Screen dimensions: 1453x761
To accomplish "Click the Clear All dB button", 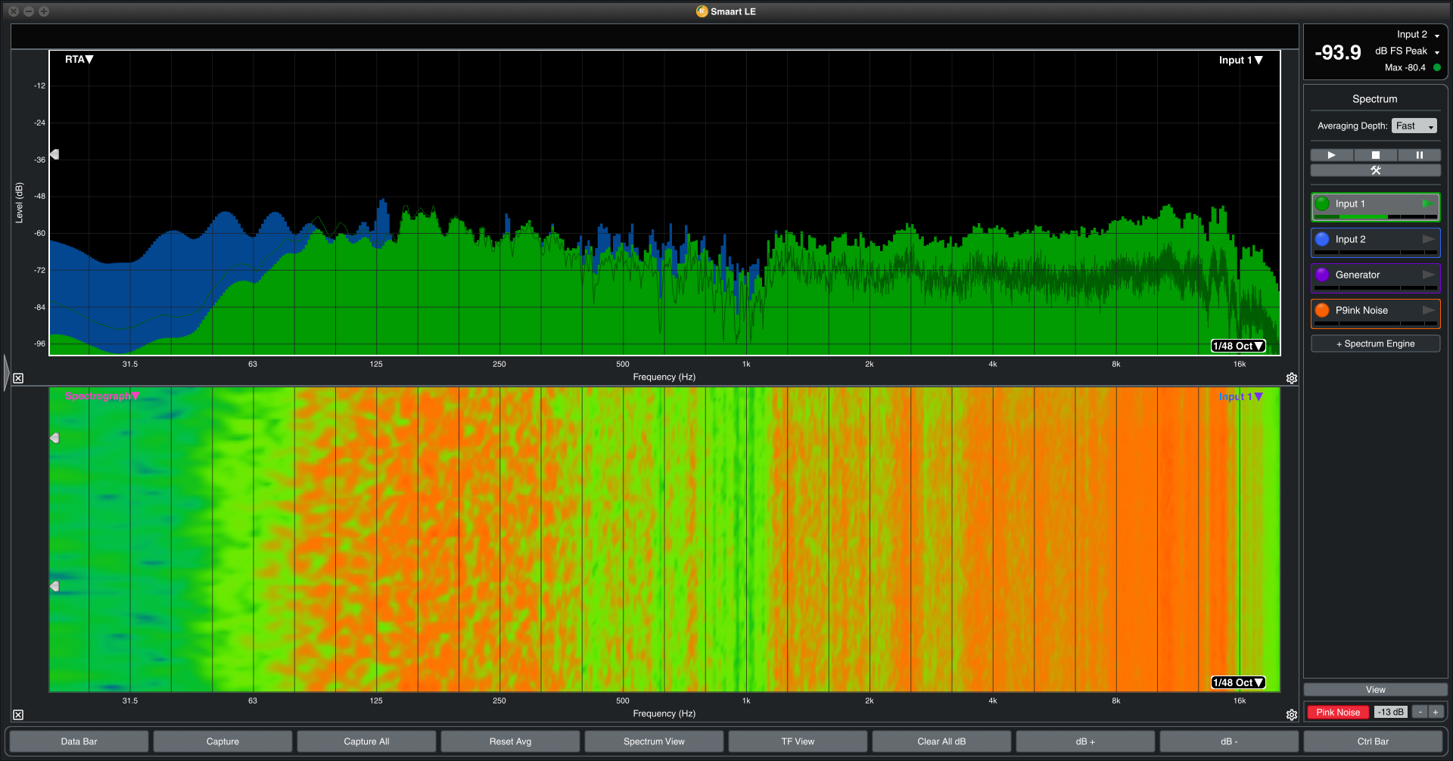I will coord(941,741).
